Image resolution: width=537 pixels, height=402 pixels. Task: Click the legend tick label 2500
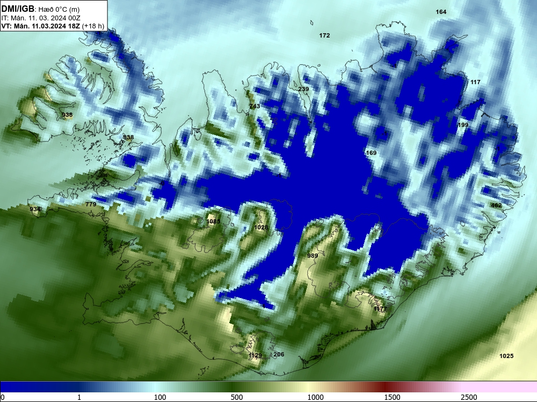469,397
